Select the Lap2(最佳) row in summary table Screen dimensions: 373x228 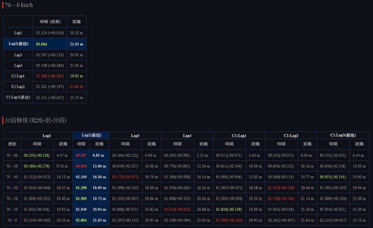[x=18, y=44]
